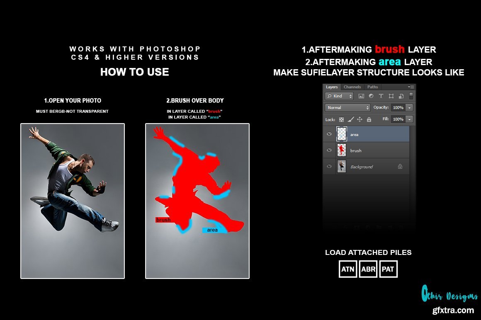The image size is (481, 320).
Task: Click the shape layers filter icon
Action: tap(391, 96)
